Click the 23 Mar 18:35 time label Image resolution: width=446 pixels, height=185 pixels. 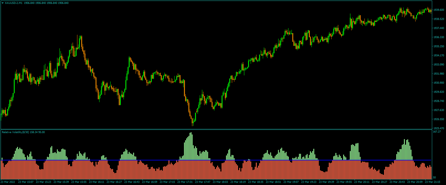[x=255, y=182]
